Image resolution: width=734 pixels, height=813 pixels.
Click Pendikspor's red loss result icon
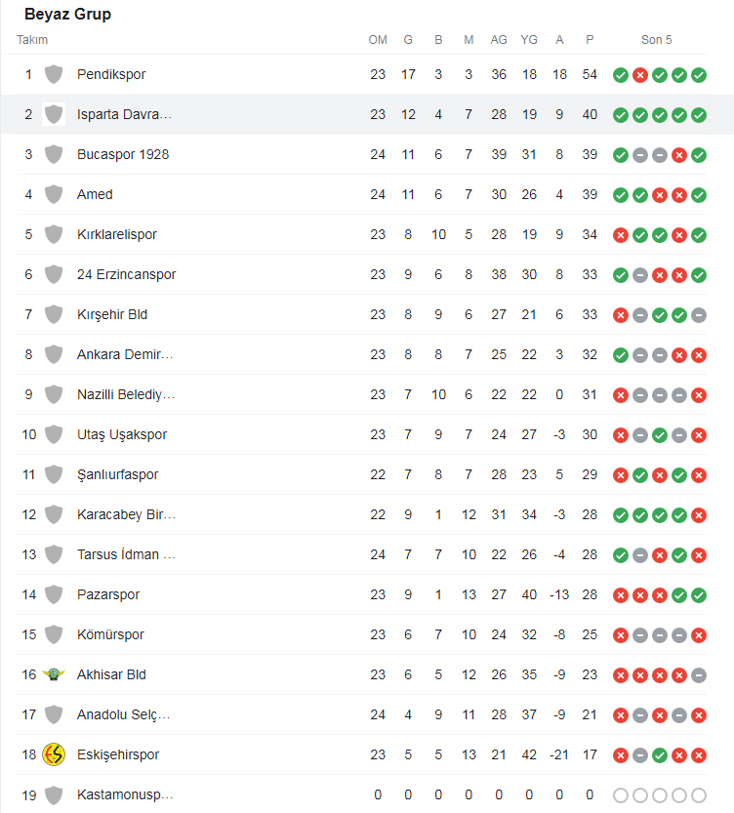[x=640, y=75]
